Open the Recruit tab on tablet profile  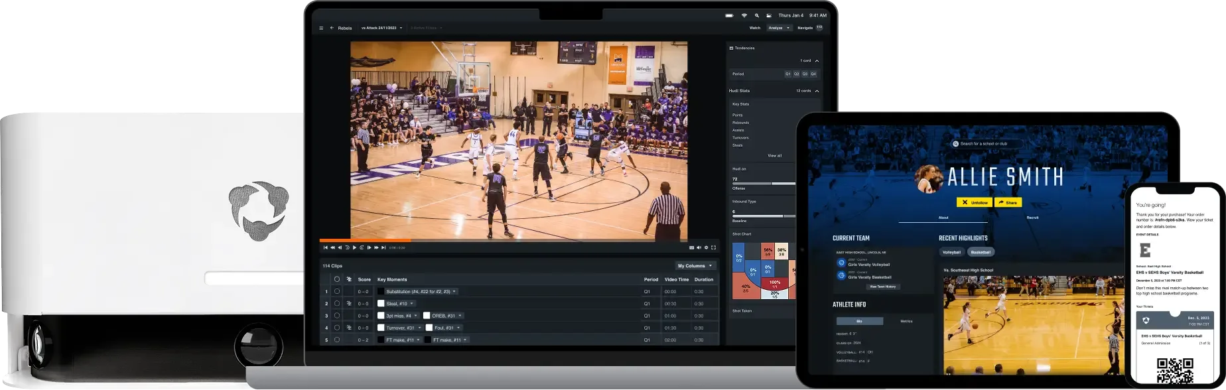pos(1032,218)
